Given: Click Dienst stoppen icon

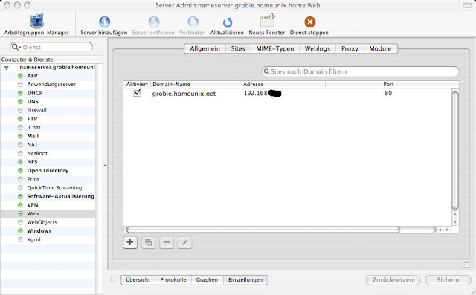Looking at the screenshot, I should click(x=309, y=22).
